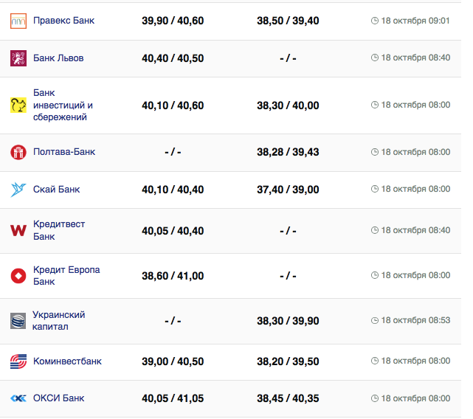
Task: Click the Правекс Банк logo icon
Action: (x=18, y=21)
